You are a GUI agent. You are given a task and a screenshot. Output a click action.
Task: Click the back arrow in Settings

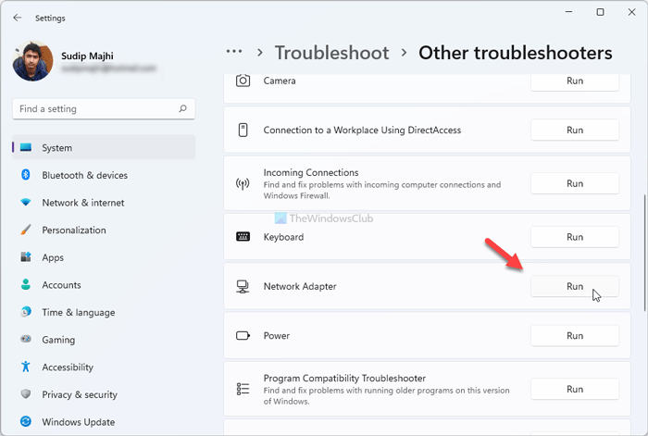coord(18,18)
